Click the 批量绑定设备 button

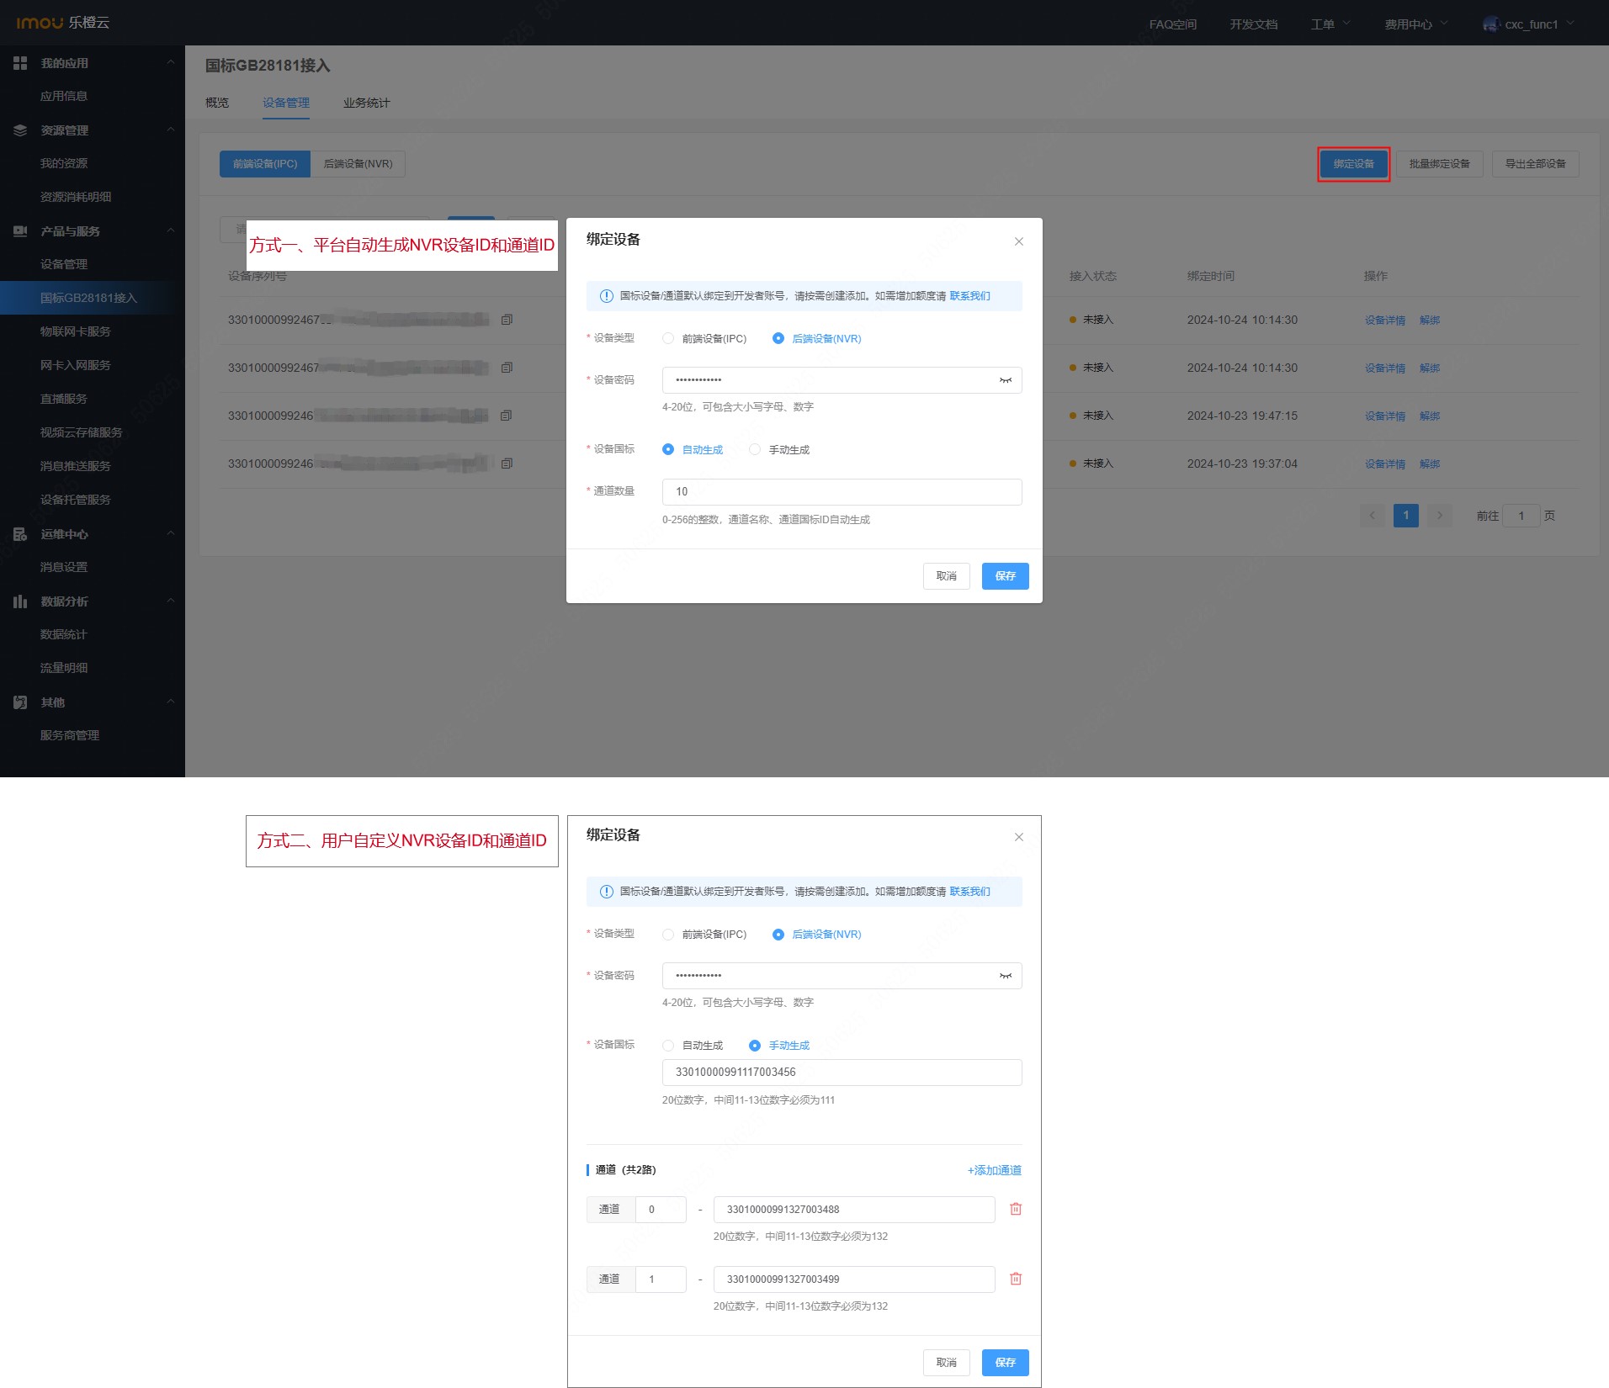[x=1439, y=164]
